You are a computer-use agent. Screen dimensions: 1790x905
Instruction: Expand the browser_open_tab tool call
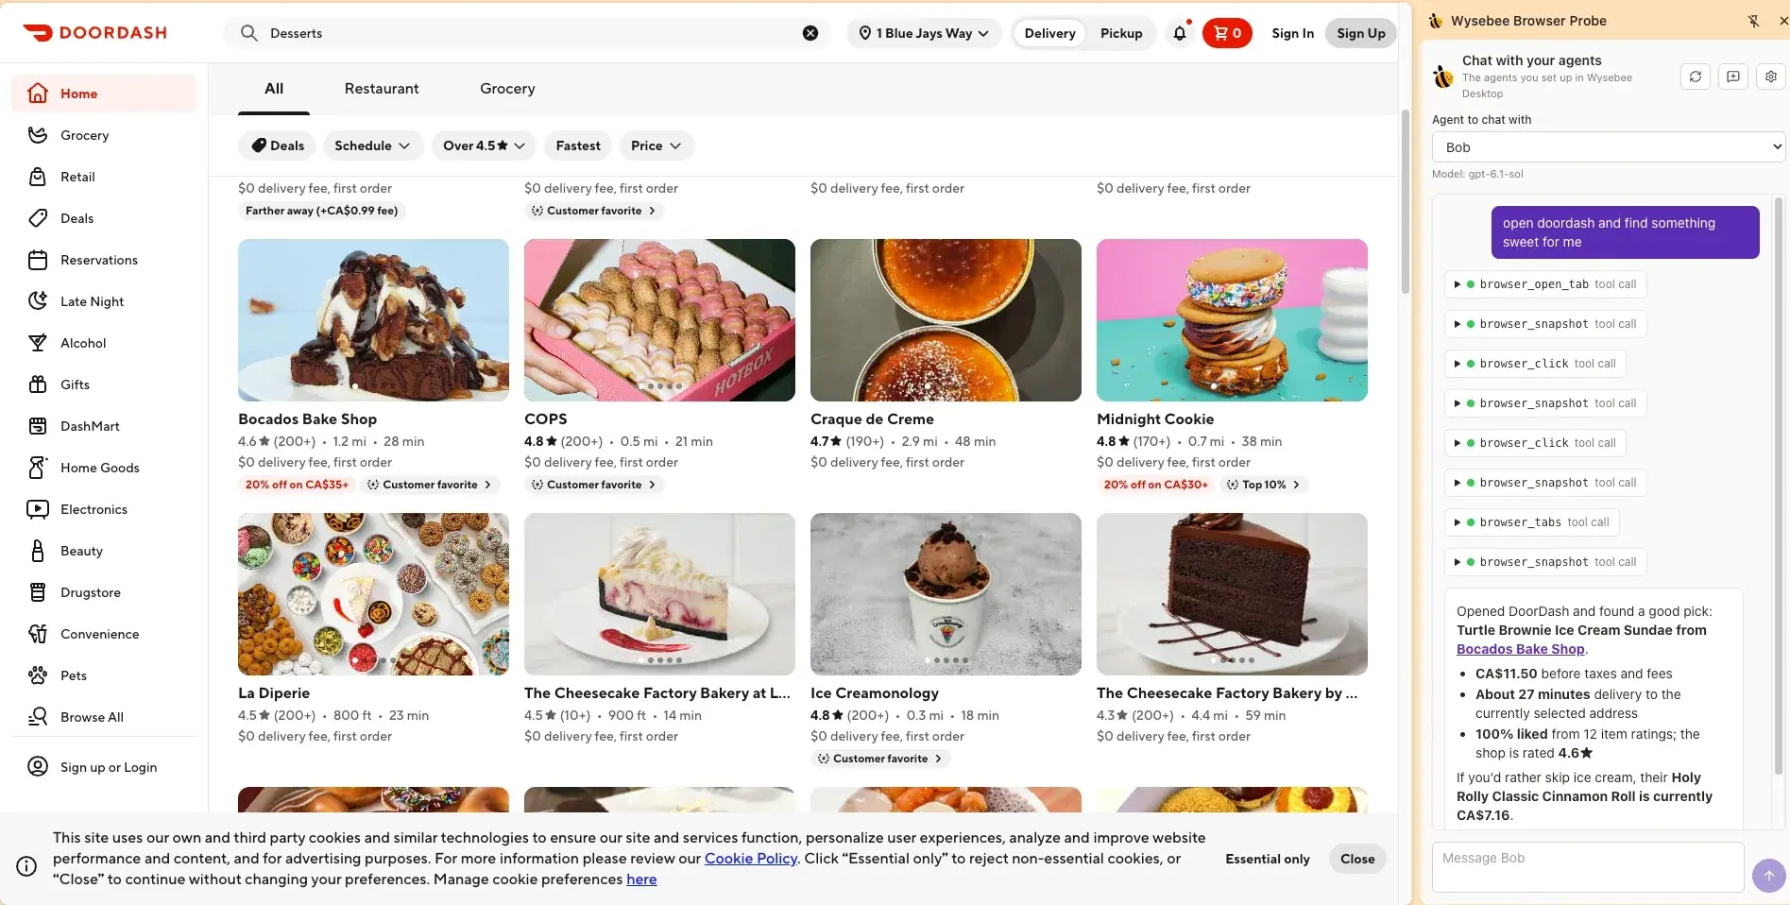click(x=1545, y=284)
